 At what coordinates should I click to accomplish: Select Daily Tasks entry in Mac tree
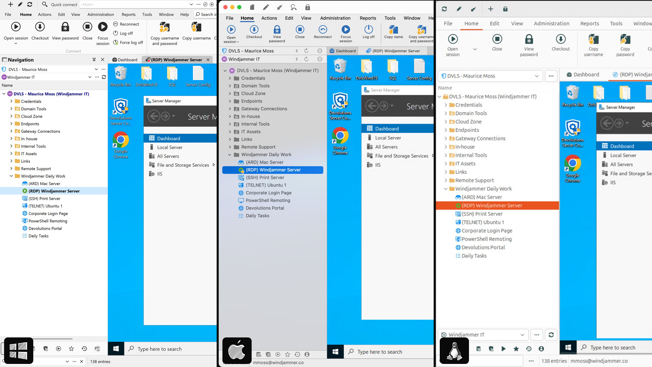point(257,216)
